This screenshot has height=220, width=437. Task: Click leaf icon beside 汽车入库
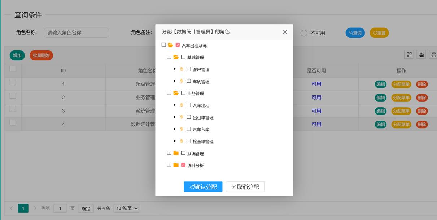coord(182,129)
